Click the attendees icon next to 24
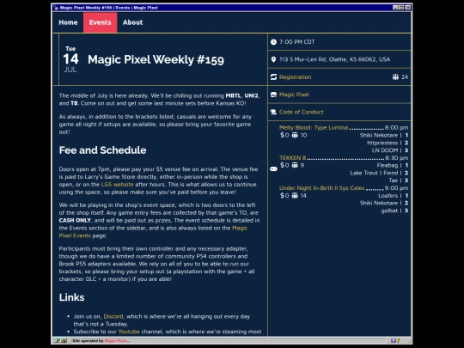Image resolution: width=464 pixels, height=348 pixels. point(395,77)
